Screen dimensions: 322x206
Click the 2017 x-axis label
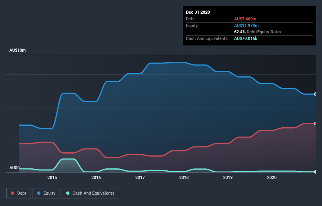tap(140, 177)
